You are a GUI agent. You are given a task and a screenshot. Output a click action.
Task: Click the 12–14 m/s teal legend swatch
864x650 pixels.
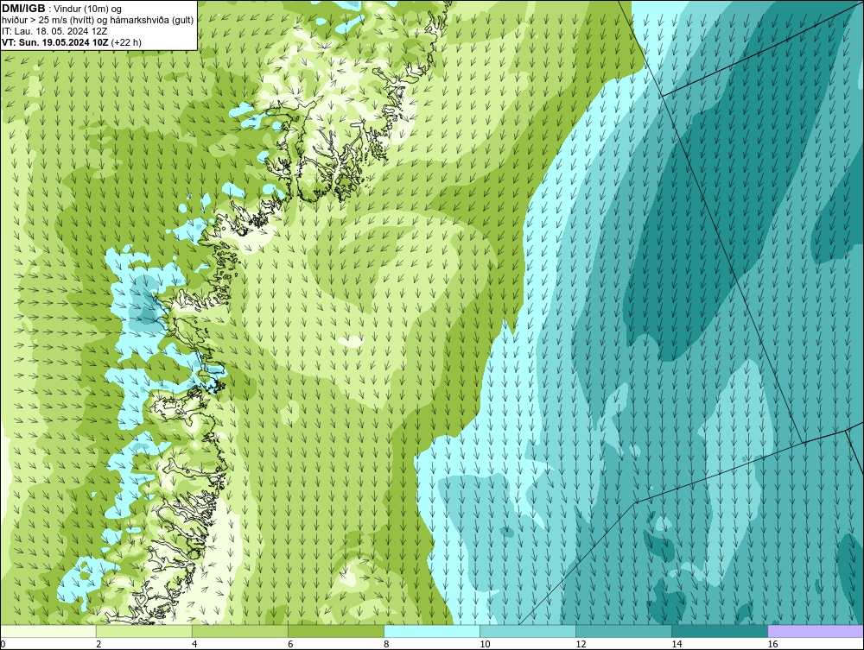(x=624, y=631)
